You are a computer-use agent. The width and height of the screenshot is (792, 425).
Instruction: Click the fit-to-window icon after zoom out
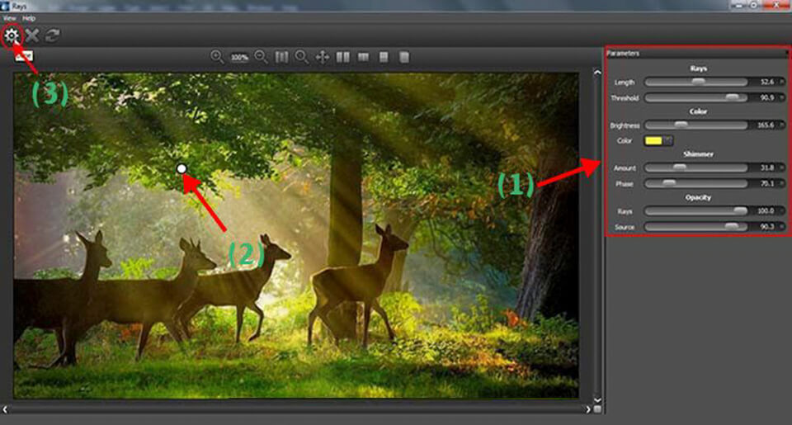tap(281, 57)
